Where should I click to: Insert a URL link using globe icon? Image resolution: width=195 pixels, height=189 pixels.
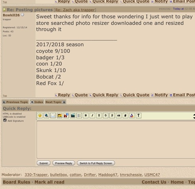pyautogui.click(x=46, y=115)
